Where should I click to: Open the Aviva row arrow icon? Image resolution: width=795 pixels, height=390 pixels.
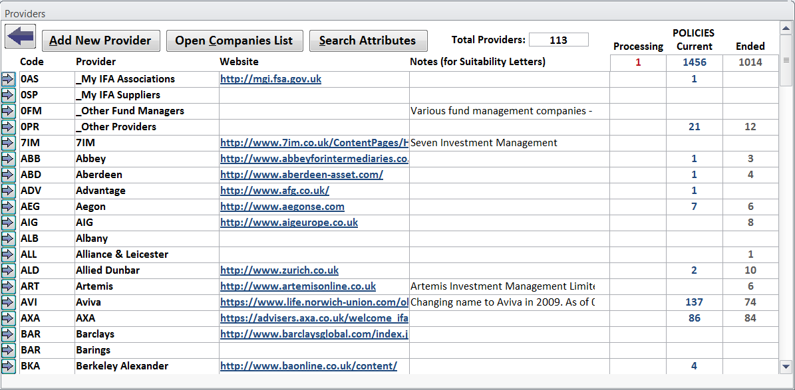click(9, 302)
